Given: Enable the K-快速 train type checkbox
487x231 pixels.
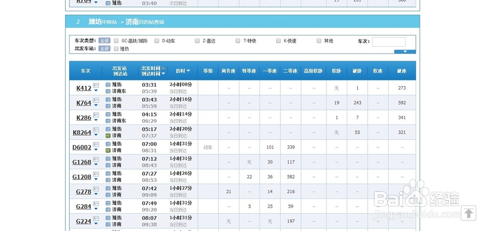Looking at the screenshot, I should [x=278, y=41].
